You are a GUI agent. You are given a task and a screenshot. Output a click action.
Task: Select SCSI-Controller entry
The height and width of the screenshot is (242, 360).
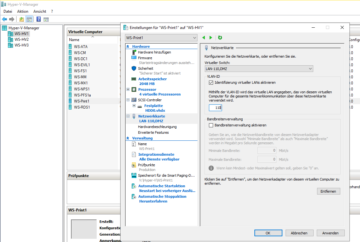click(150, 100)
